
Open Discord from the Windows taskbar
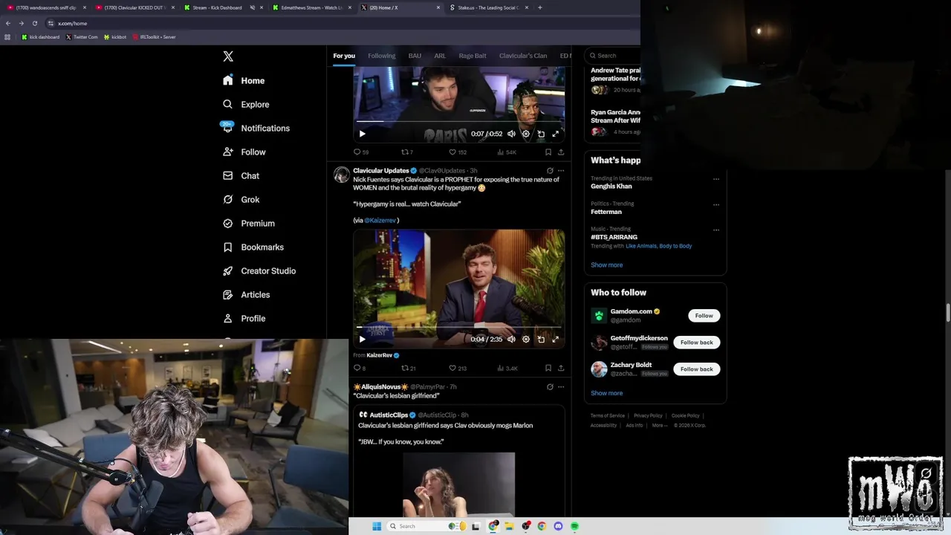click(x=558, y=526)
